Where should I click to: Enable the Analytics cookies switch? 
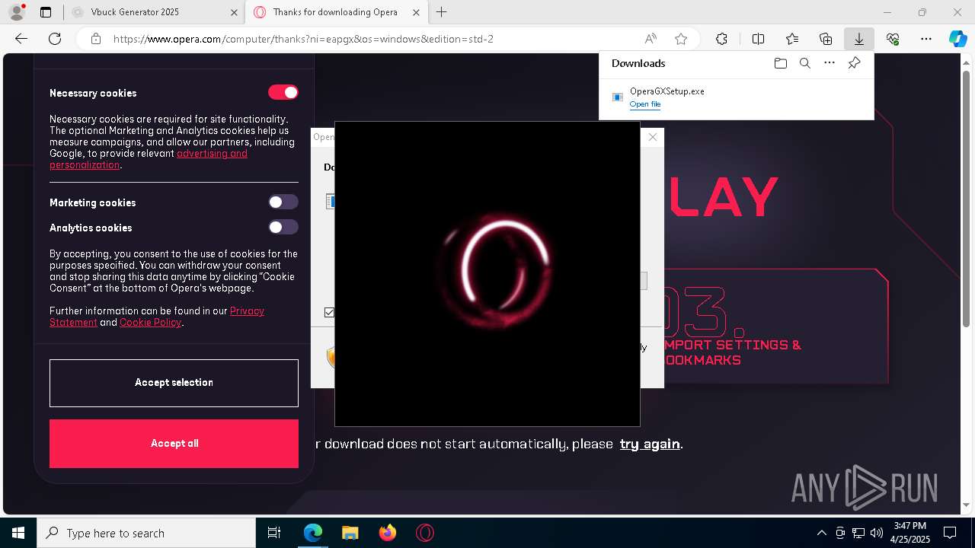click(283, 227)
